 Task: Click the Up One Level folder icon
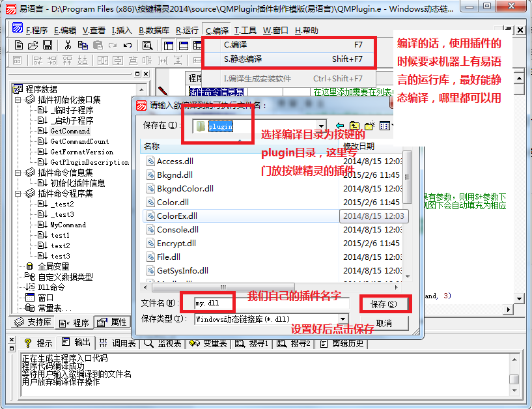[x=354, y=126]
